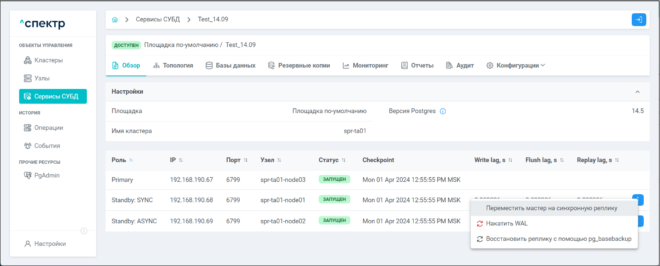Collapse the sidebar with the arrow icon
Image resolution: width=660 pixels, height=266 pixels.
coord(84,231)
